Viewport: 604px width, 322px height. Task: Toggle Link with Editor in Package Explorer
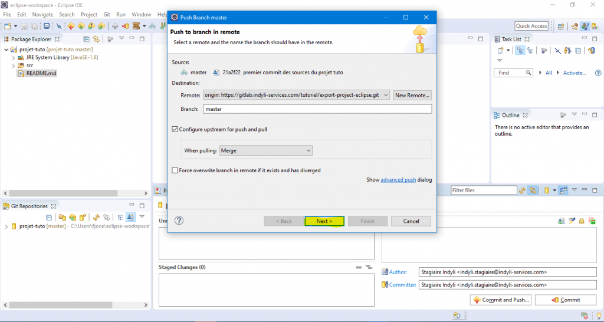point(96,39)
